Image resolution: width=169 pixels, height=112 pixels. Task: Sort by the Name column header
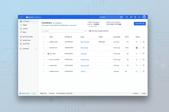pos(51,37)
